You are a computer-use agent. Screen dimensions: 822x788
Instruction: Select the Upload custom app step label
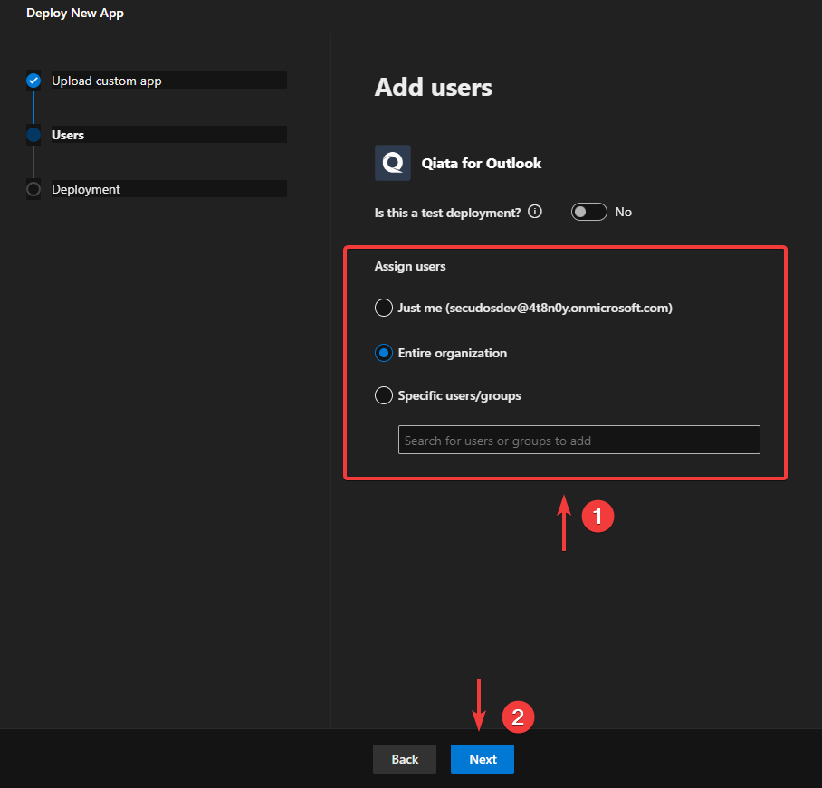click(x=106, y=81)
